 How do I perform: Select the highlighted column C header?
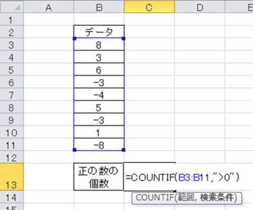click(x=149, y=7)
